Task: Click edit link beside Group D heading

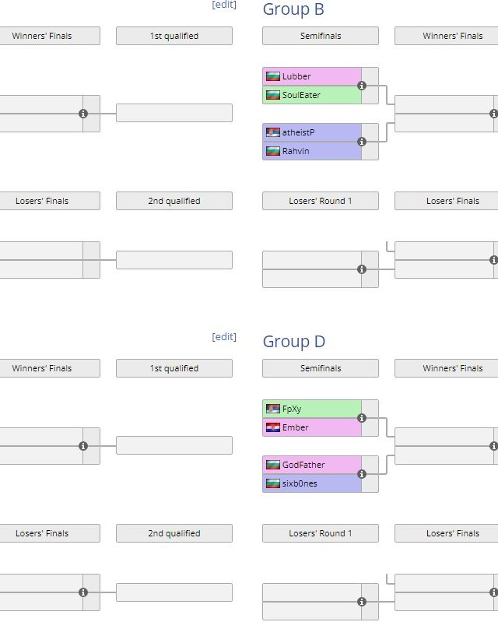Action: [224, 337]
